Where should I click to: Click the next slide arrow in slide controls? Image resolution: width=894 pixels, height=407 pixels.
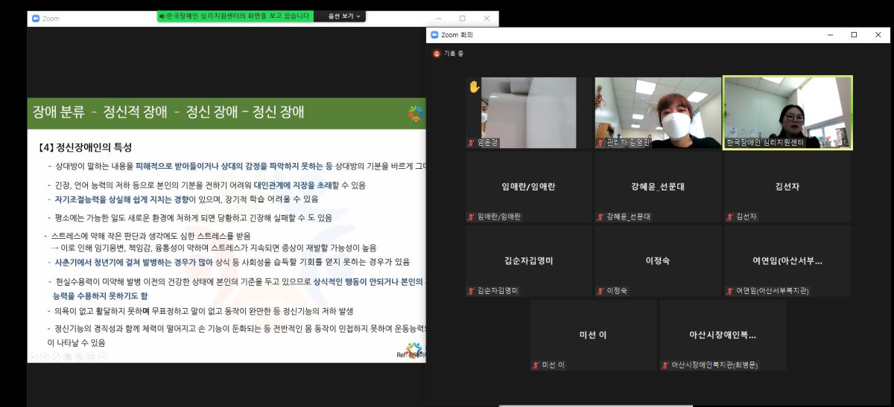pyautogui.click(x=44, y=357)
